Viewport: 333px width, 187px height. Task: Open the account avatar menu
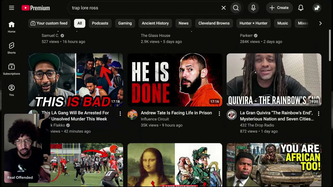pyautogui.click(x=317, y=8)
